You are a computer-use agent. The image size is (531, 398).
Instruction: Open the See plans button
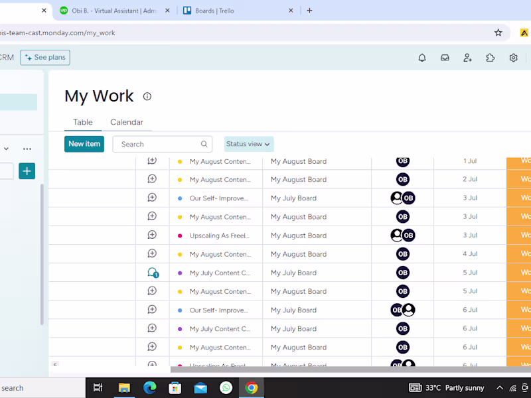(x=44, y=57)
